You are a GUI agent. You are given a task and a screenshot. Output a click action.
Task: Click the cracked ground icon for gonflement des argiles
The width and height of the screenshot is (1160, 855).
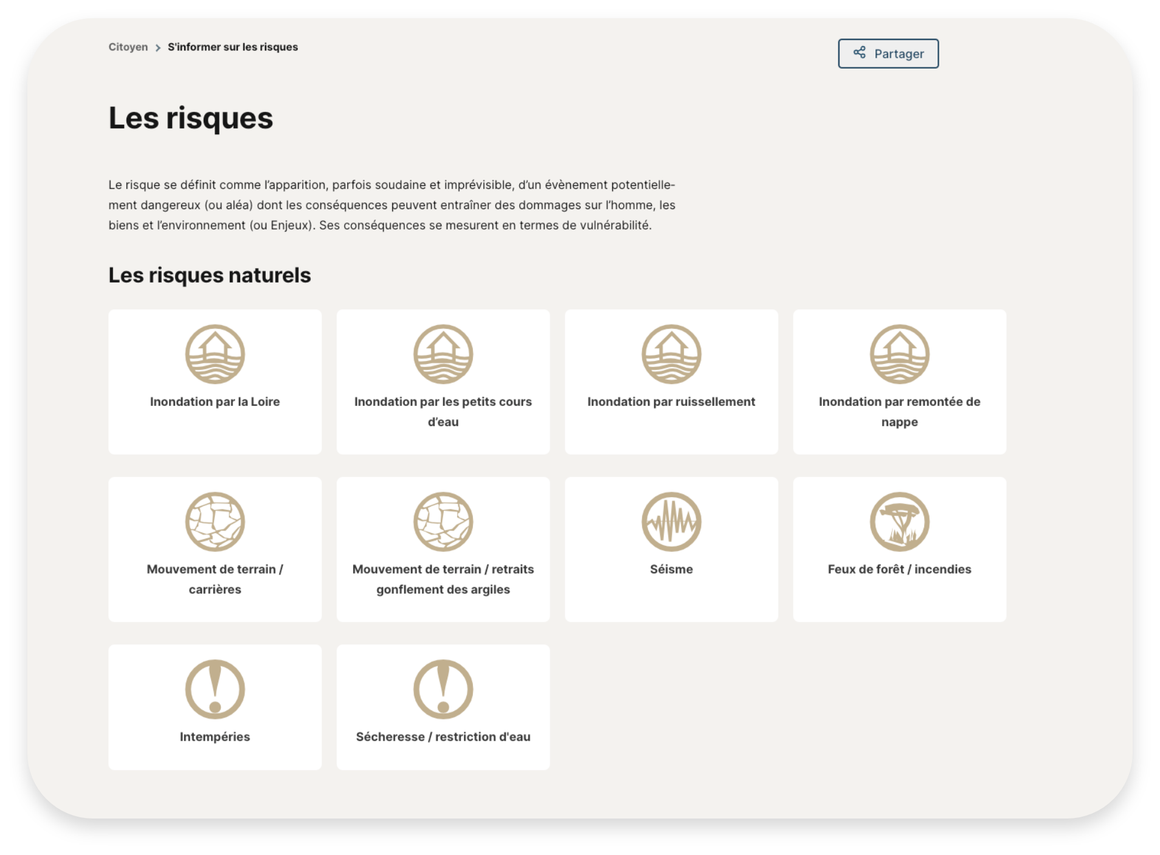pos(443,521)
